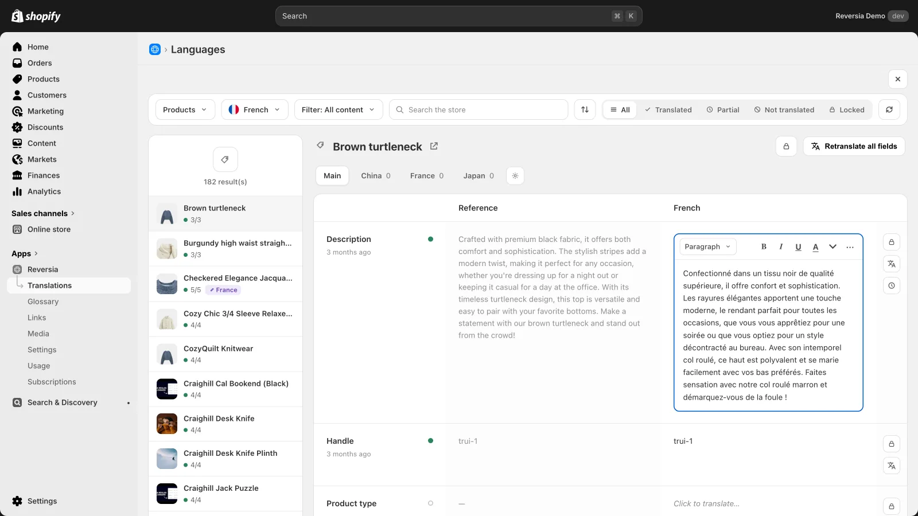Click Retranslate all fields button
The image size is (918, 516).
point(854,146)
